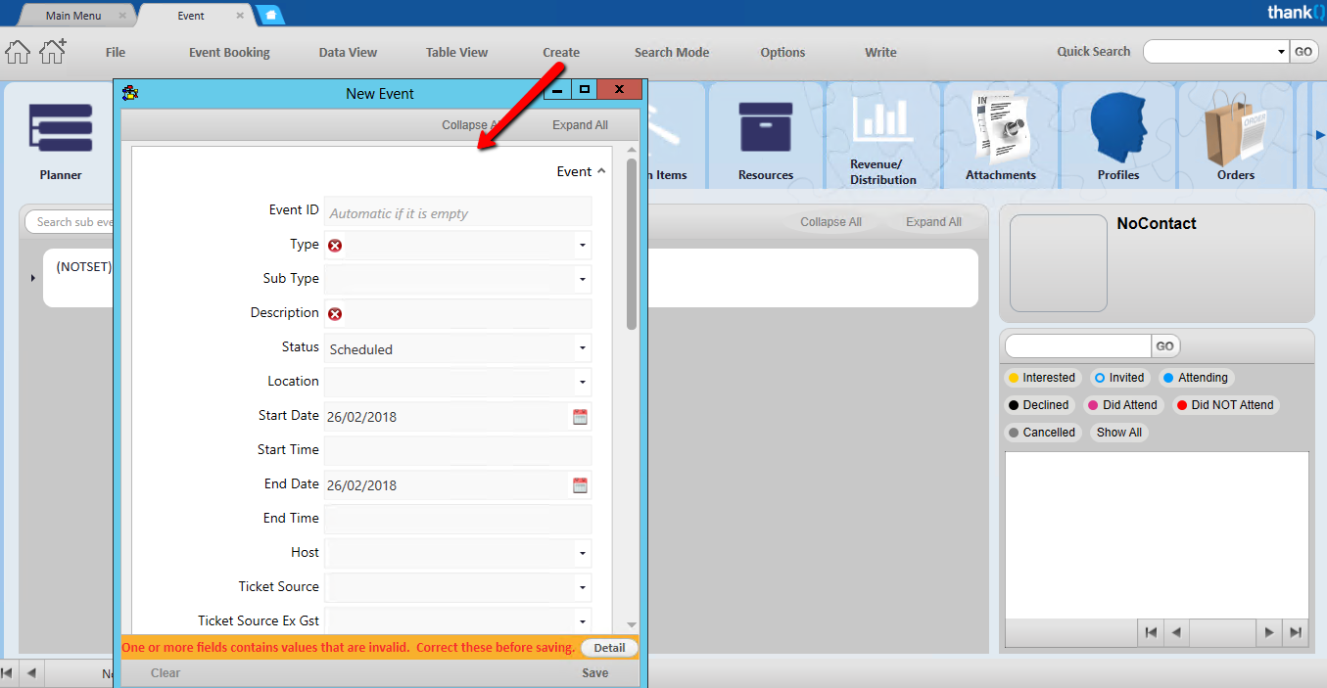
Task: Toggle the Did NOT Attend filter
Action: 1224,405
